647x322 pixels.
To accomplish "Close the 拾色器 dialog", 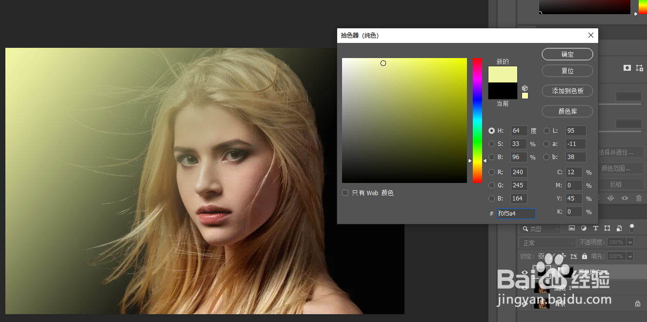I will click(591, 35).
